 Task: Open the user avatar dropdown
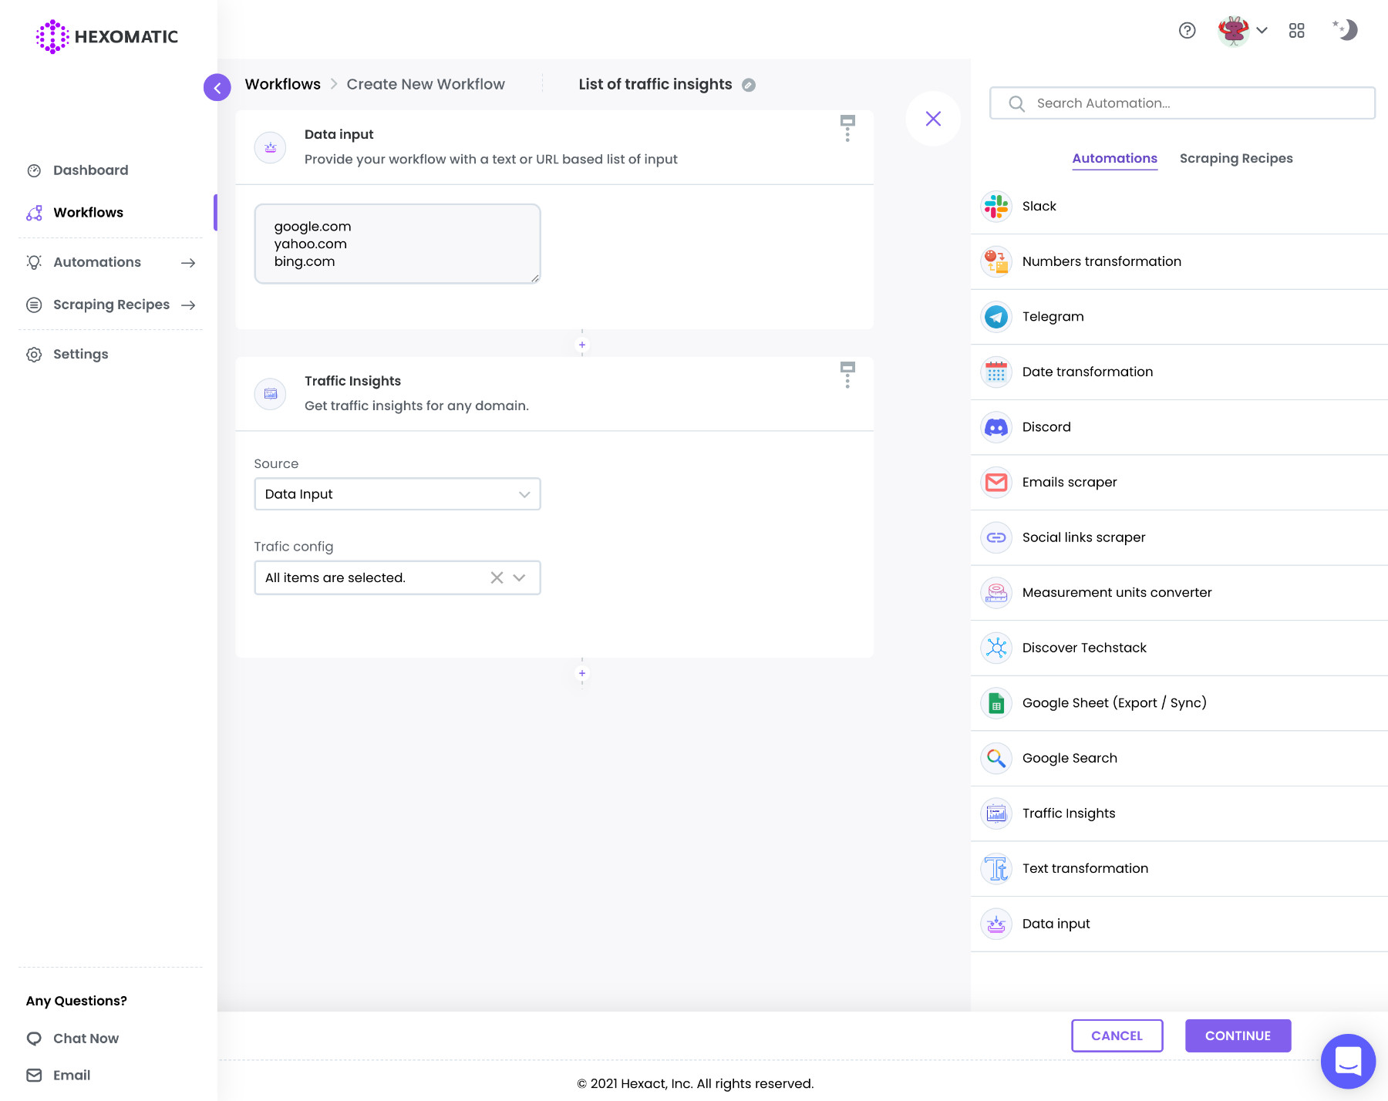pos(1242,30)
